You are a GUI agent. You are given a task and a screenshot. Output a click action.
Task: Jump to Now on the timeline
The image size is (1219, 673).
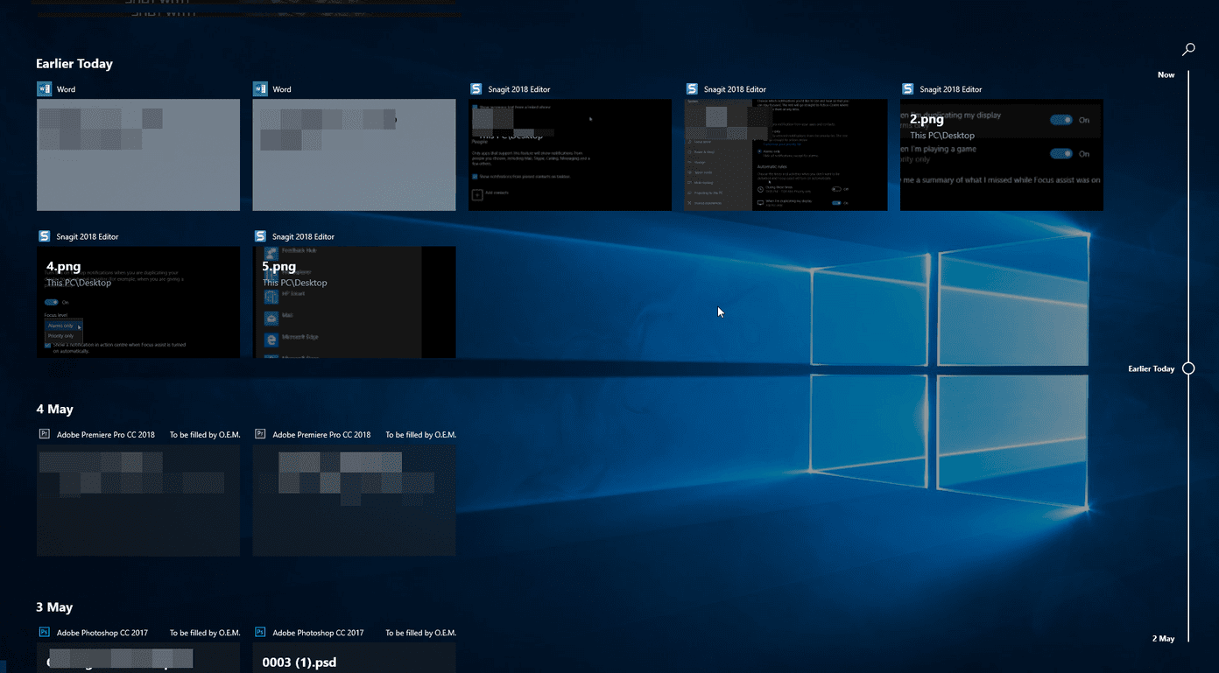coord(1166,75)
